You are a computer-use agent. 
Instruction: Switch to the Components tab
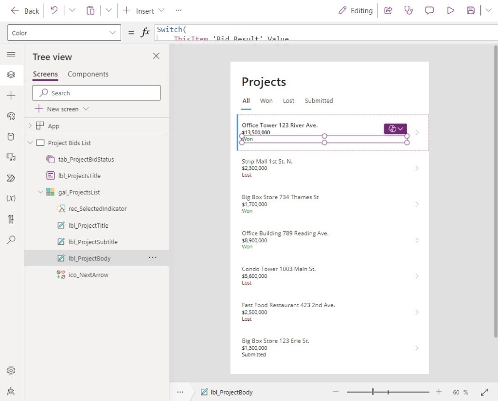pyautogui.click(x=88, y=74)
